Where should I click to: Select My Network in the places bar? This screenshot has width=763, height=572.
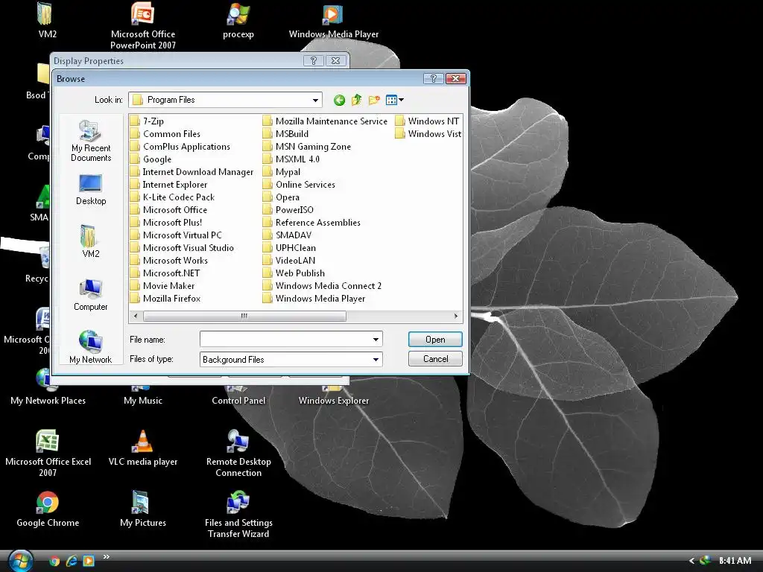click(x=90, y=347)
